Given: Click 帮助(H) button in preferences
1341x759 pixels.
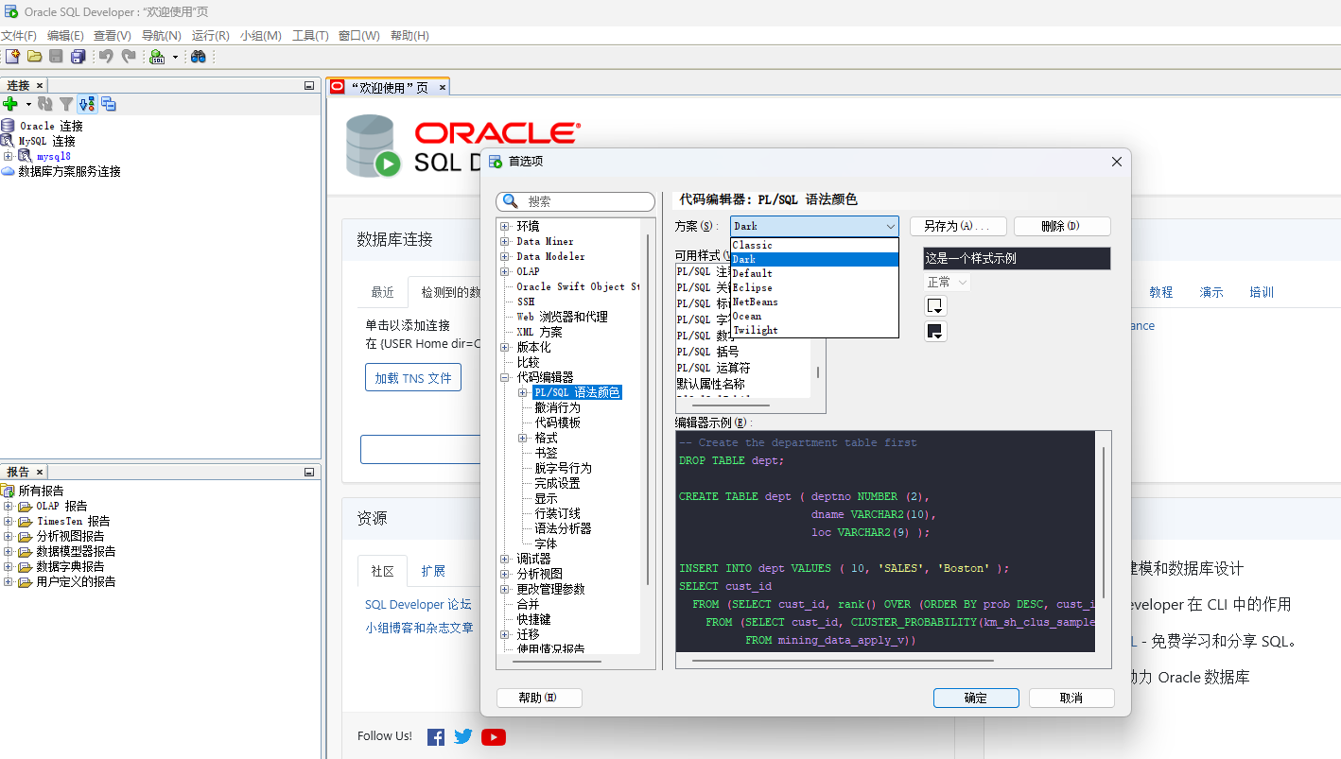Looking at the screenshot, I should tap(539, 698).
